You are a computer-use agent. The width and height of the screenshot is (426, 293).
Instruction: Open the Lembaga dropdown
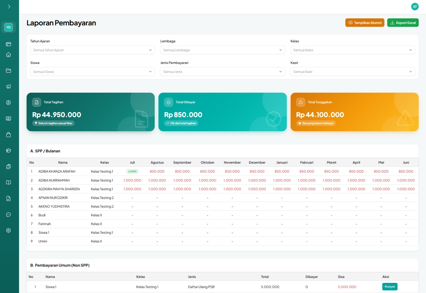(223, 50)
